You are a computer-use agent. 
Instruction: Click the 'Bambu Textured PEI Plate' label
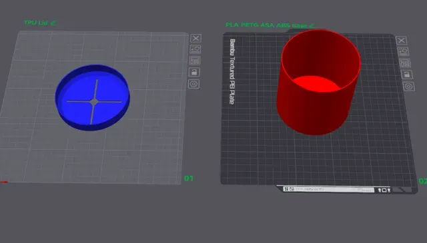(x=232, y=71)
